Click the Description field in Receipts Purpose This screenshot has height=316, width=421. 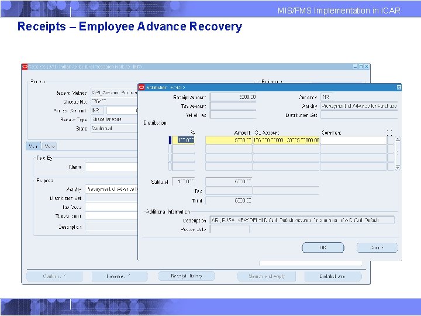[111, 227]
